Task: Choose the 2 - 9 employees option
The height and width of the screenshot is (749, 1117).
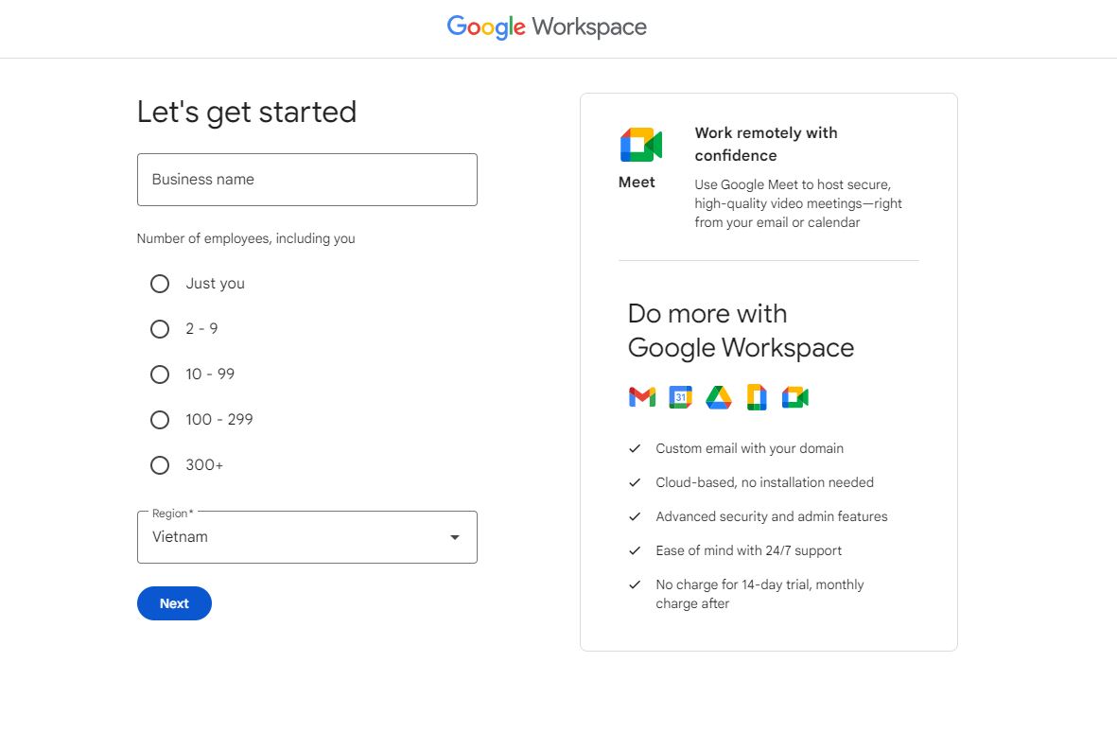Action: click(x=160, y=329)
